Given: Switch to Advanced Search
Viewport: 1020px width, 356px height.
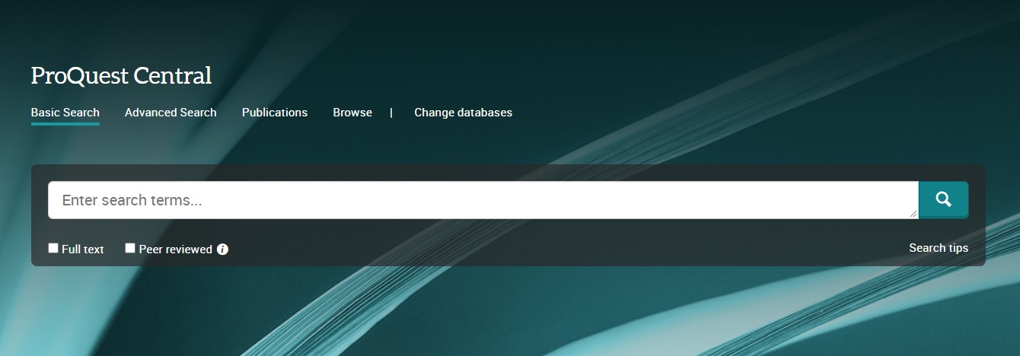Looking at the screenshot, I should coord(171,113).
